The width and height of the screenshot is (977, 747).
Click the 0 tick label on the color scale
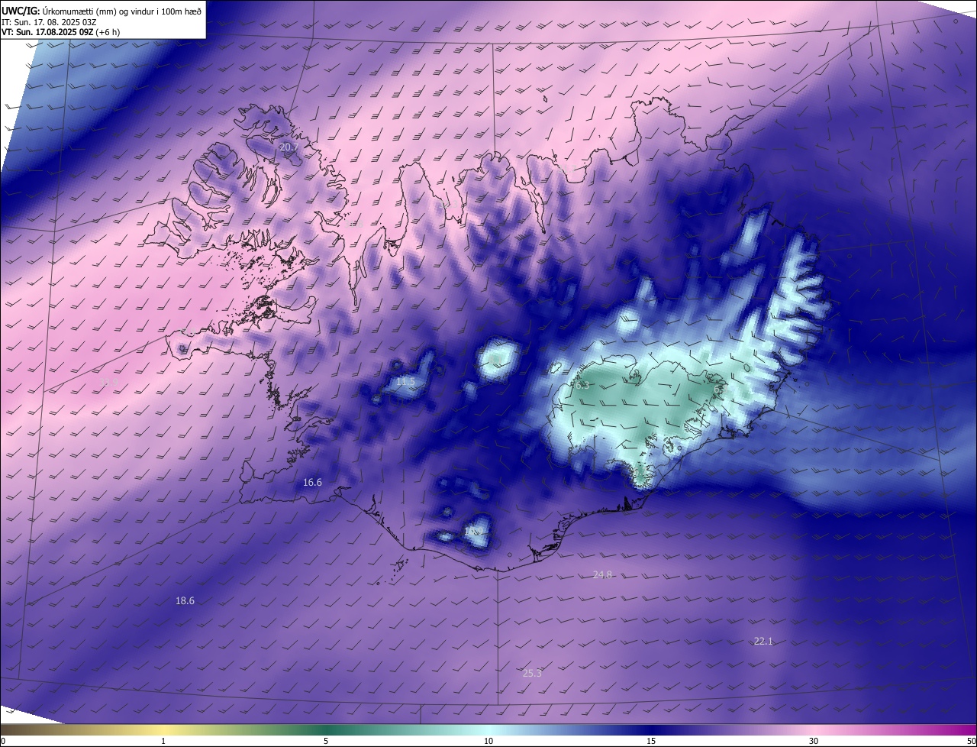coord(3,741)
